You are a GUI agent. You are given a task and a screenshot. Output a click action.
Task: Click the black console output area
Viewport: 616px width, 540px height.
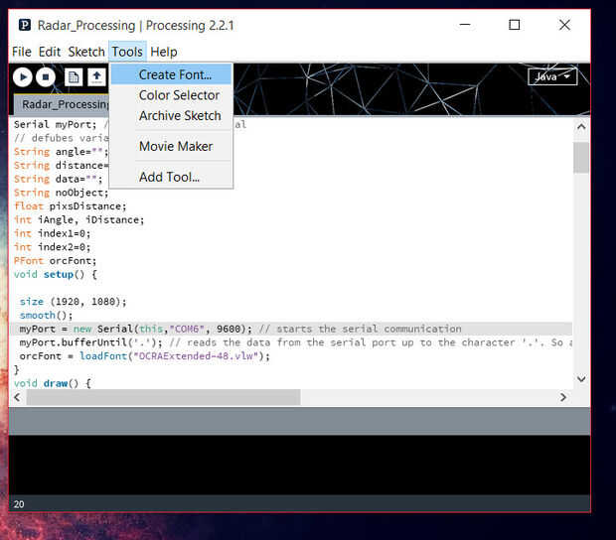[299, 465]
